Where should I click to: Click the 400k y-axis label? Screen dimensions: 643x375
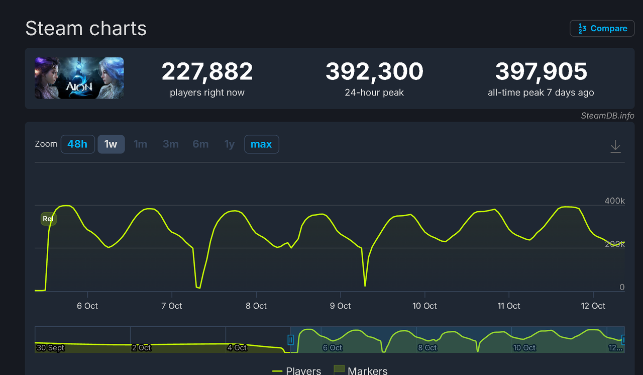(614, 201)
